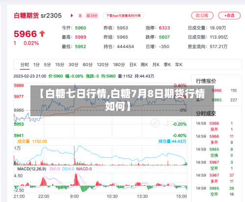Click the 持仓量 open interest label
Viewport: 245px width, 202px height.
(172, 141)
